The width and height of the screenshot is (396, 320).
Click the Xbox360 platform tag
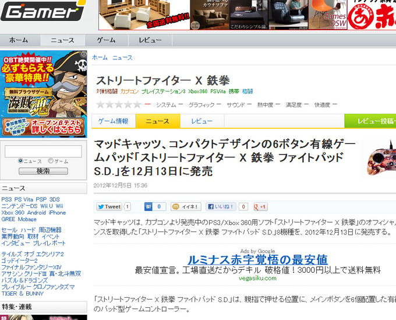[x=198, y=92]
